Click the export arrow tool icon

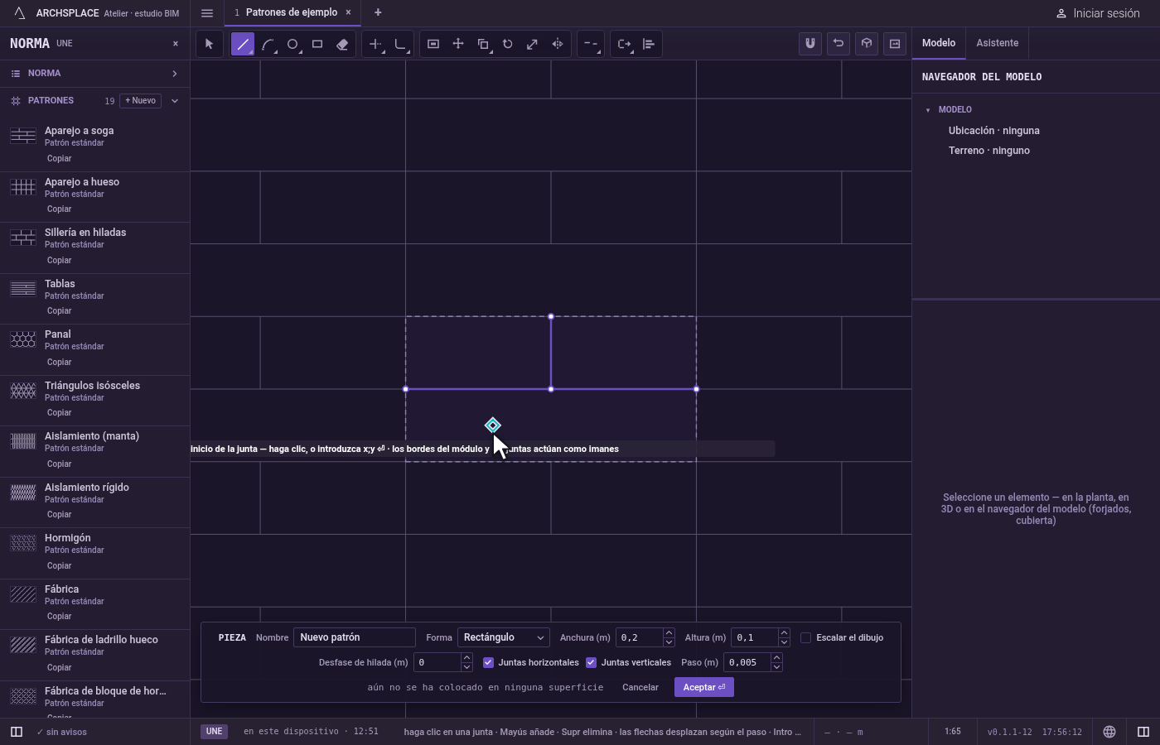[x=624, y=44]
